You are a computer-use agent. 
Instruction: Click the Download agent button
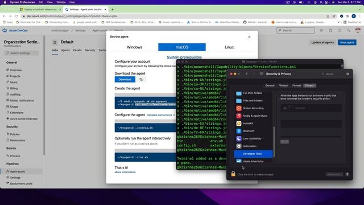(x=125, y=80)
